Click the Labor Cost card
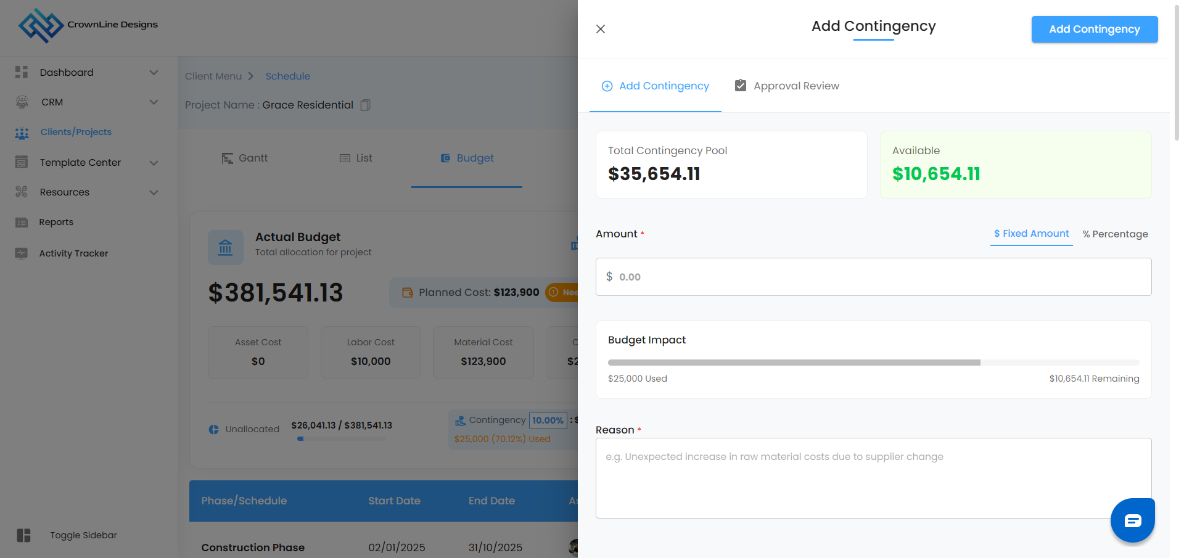Screen dimensions: 1184x558 [371, 353]
